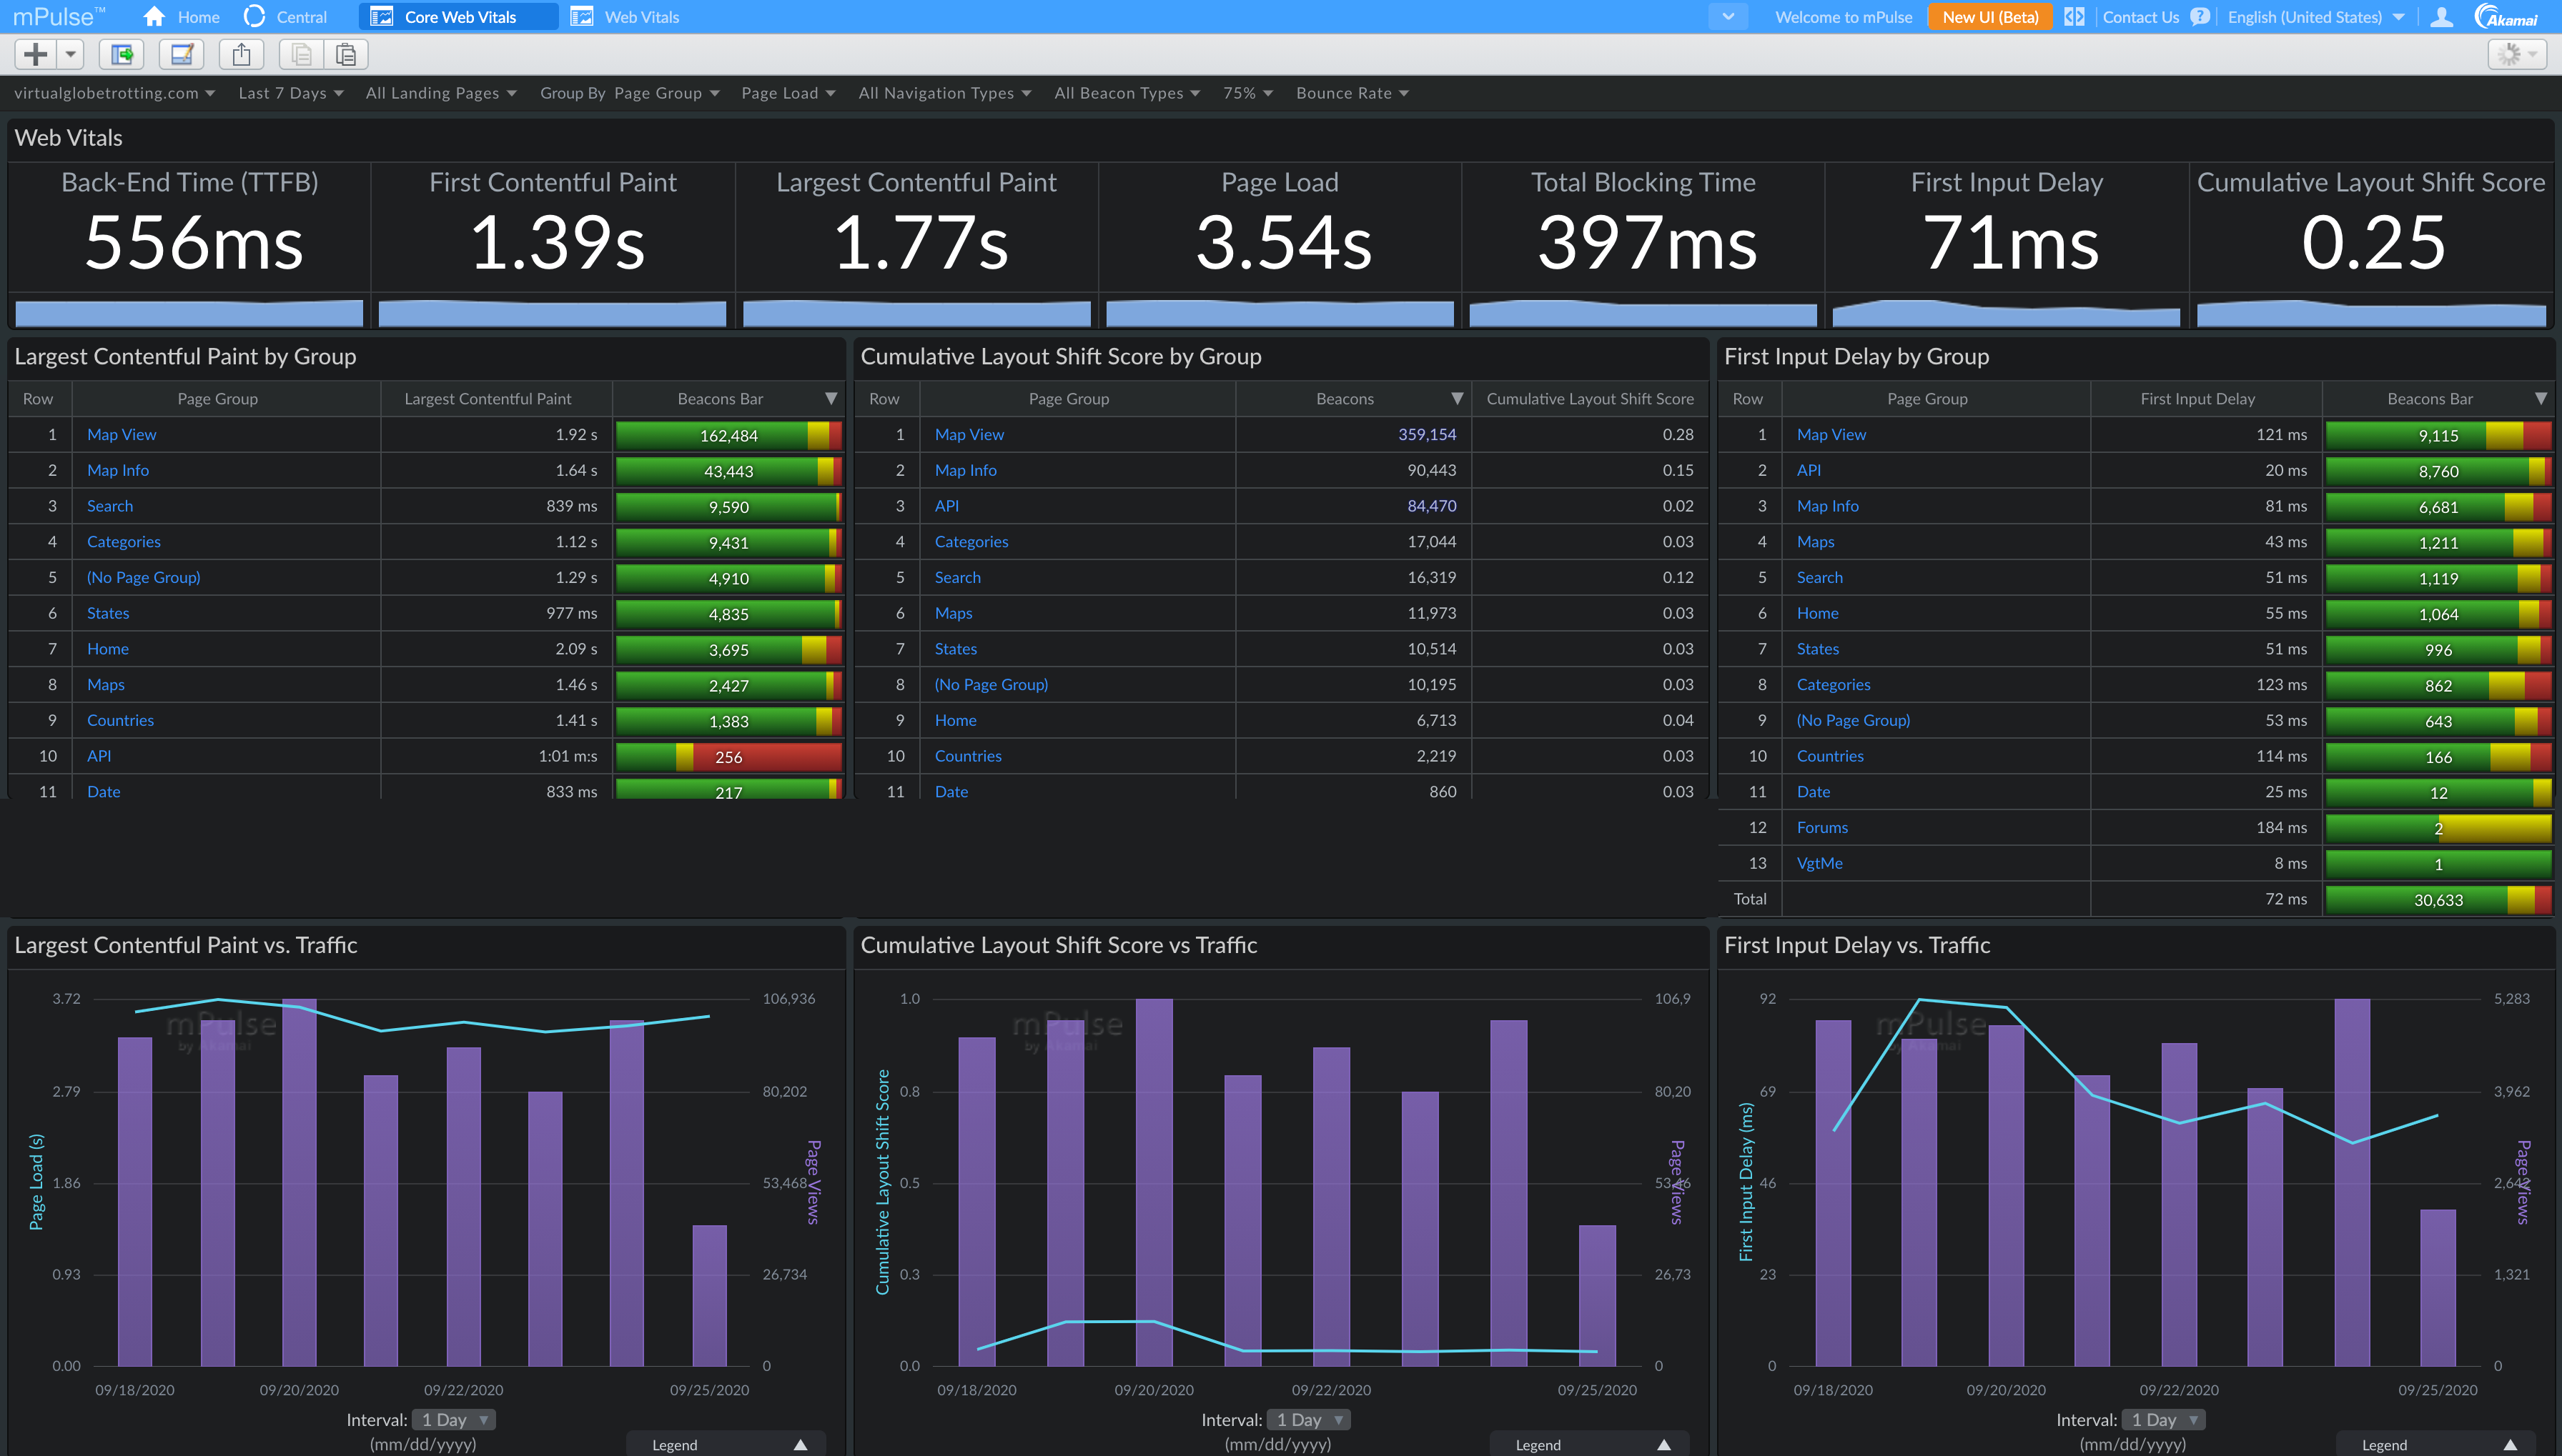Click the mPulse logo text

[58, 17]
